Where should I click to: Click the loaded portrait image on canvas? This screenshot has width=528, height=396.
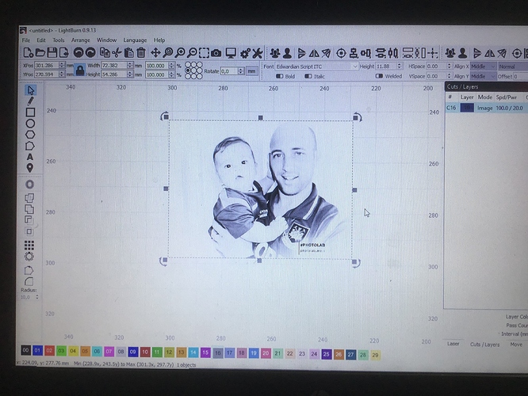260,190
